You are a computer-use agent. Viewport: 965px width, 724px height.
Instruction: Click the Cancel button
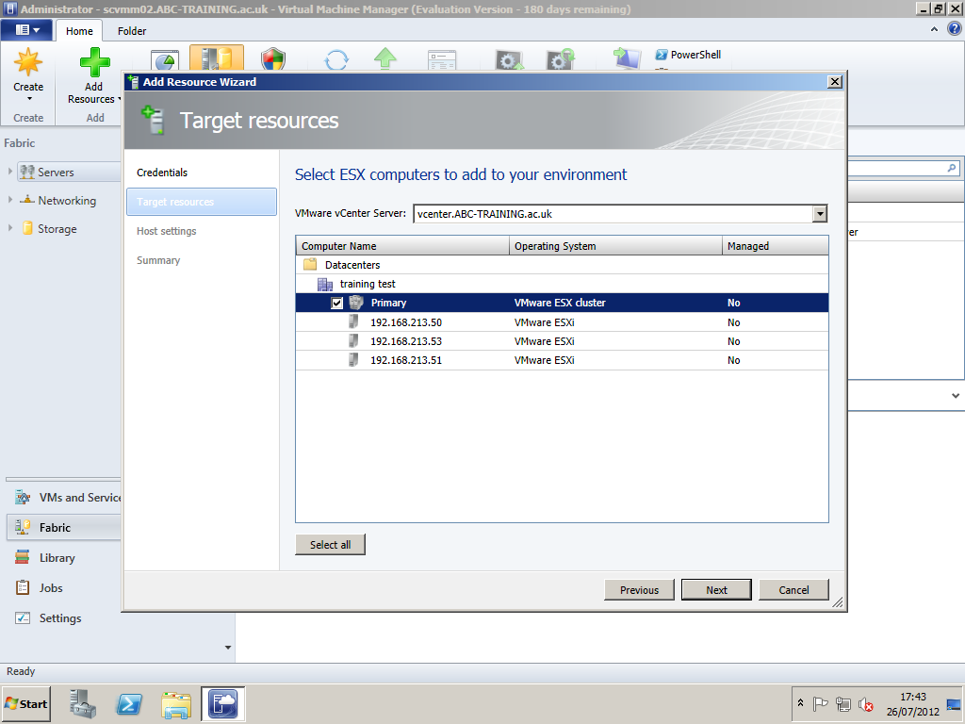tap(793, 590)
